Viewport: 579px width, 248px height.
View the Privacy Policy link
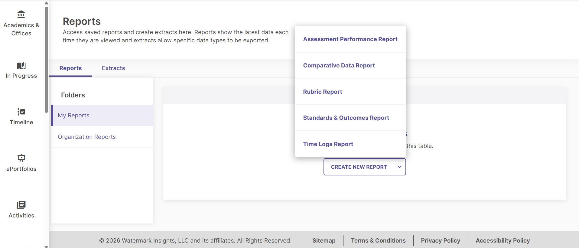point(441,240)
